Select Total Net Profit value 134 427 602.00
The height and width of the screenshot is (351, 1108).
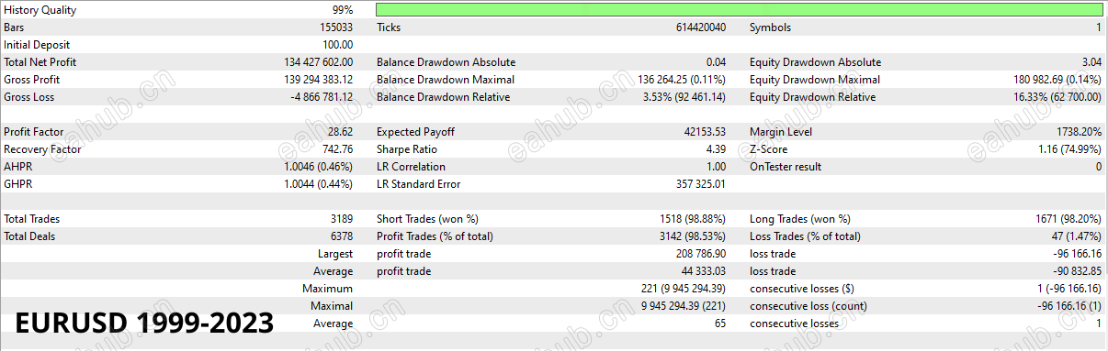318,62
